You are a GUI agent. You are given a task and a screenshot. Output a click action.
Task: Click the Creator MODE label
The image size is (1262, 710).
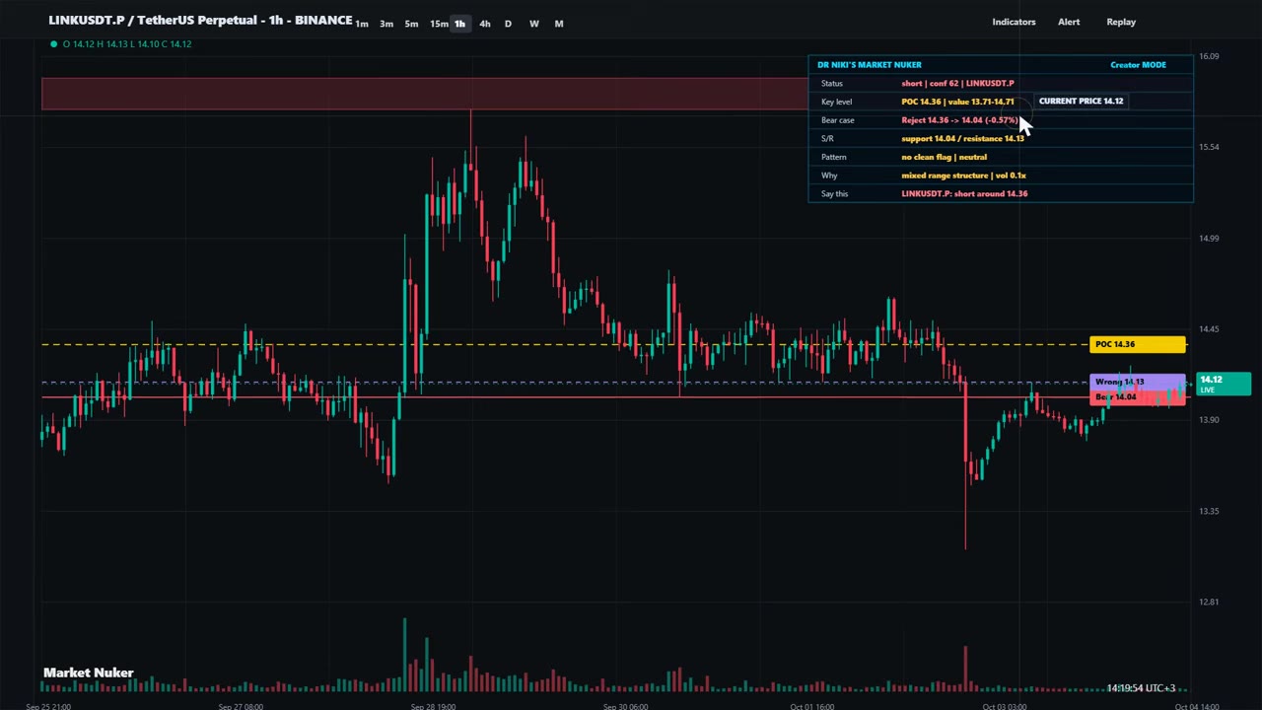point(1138,65)
